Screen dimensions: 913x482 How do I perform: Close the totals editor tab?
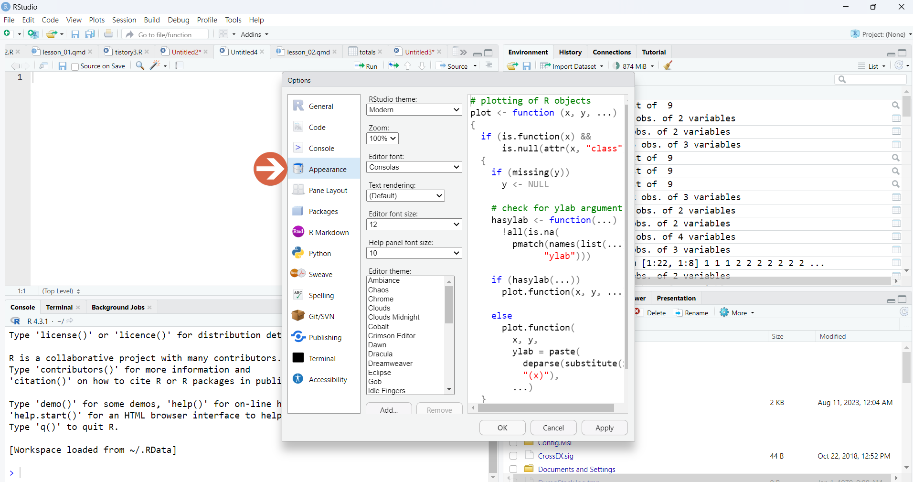point(380,52)
